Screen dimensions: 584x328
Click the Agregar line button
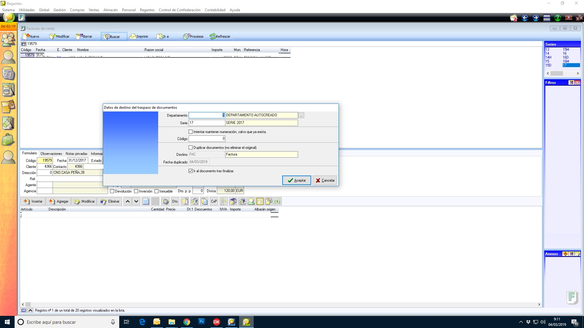click(58, 201)
